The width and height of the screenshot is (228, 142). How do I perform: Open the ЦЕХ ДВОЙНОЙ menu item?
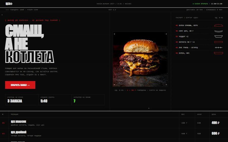pos(18,132)
